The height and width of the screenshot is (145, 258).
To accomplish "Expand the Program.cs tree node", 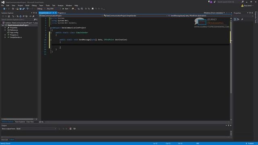I will (x=5, y=35).
